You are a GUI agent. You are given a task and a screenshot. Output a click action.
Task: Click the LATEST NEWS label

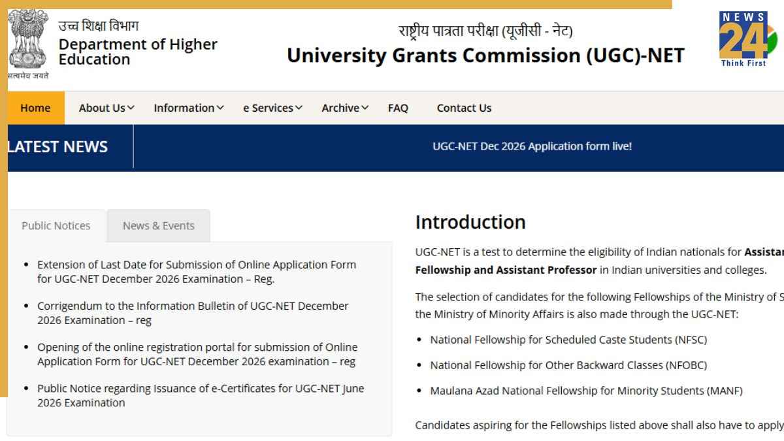point(57,147)
